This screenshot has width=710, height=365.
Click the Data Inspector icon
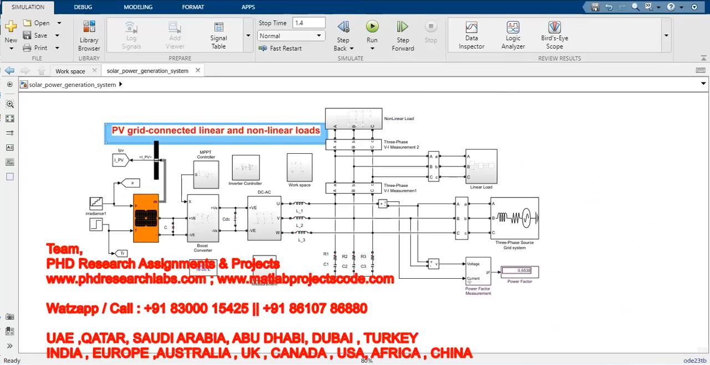[471, 35]
